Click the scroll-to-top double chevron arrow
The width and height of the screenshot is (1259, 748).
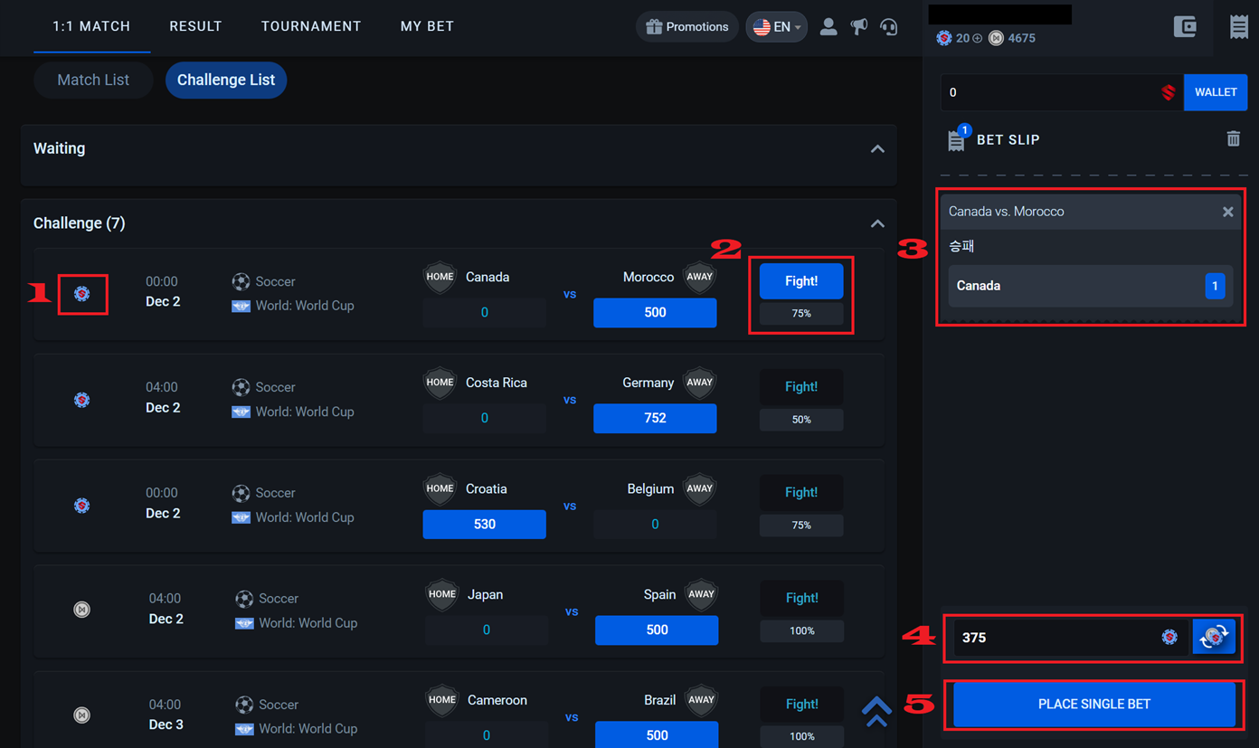pyautogui.click(x=876, y=711)
